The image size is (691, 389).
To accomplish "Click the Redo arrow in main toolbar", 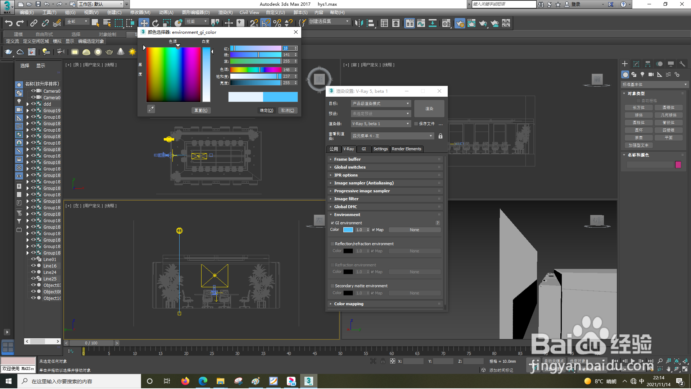I will point(20,23).
